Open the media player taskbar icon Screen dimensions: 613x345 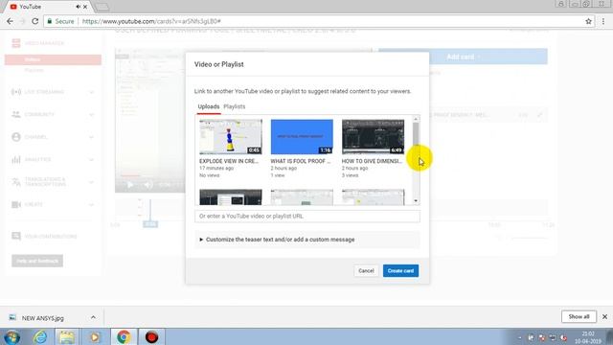click(94, 336)
